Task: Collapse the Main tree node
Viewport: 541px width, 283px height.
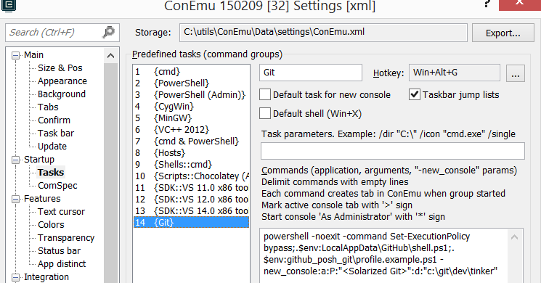Action: (x=15, y=55)
